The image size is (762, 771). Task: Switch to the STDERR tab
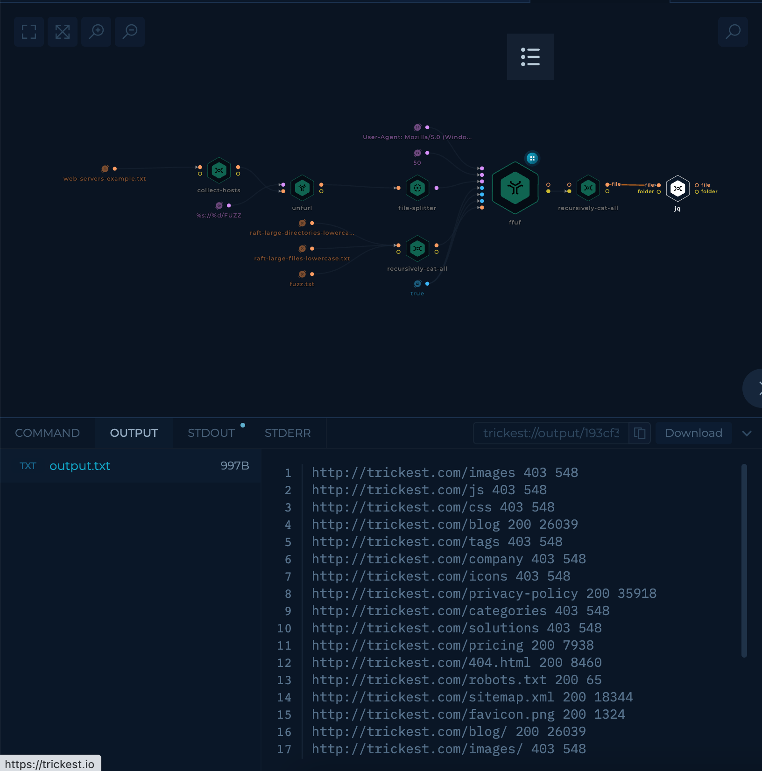coord(288,433)
